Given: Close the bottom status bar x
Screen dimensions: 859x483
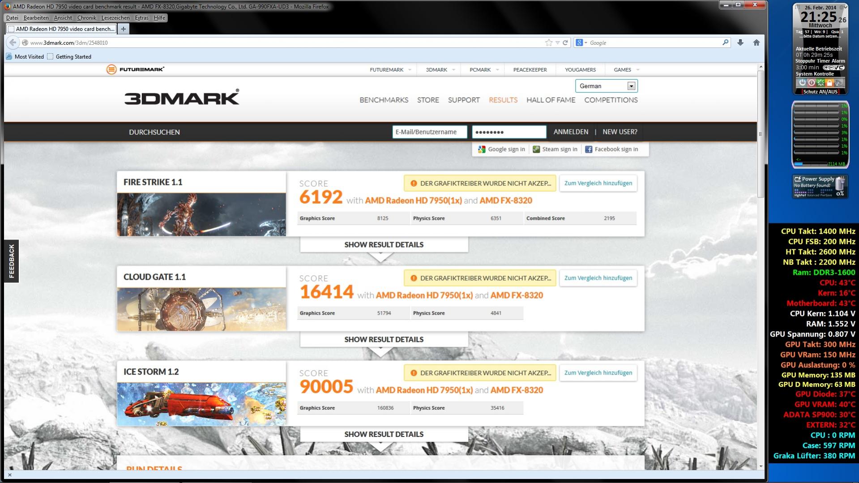Looking at the screenshot, I should point(9,475).
